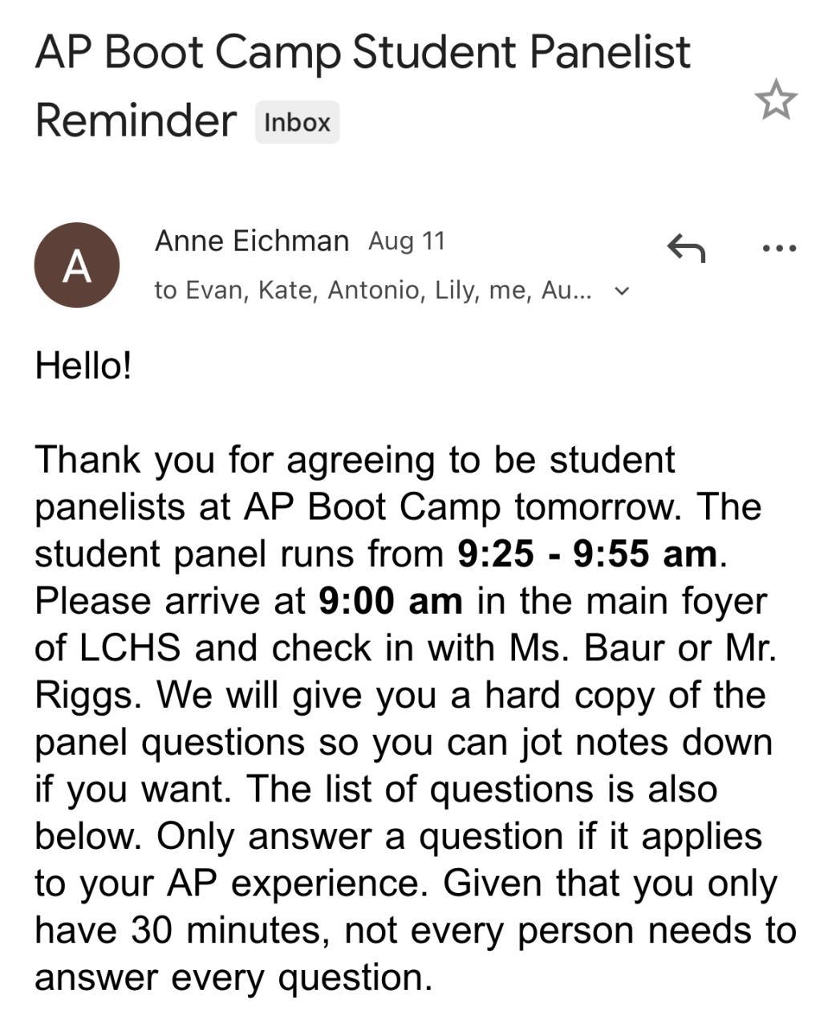
Task: Tap the bold 9:25 - 9:55 am time
Action: (588, 554)
